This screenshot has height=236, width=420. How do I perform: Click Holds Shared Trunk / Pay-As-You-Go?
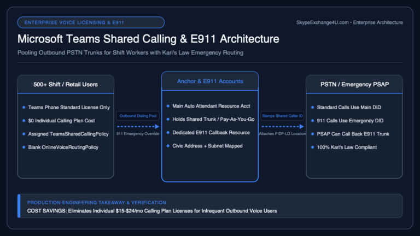coord(213,119)
